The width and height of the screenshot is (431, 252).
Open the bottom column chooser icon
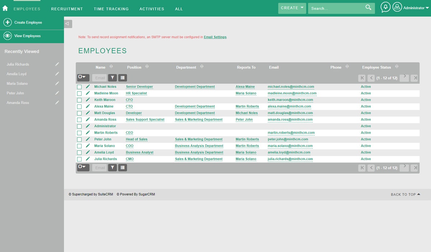(x=122, y=167)
